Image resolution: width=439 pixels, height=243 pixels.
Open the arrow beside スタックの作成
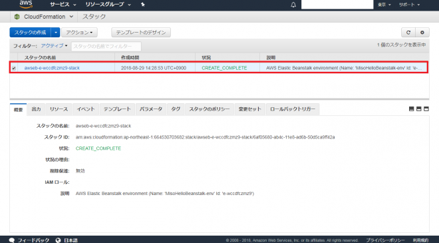click(x=56, y=33)
